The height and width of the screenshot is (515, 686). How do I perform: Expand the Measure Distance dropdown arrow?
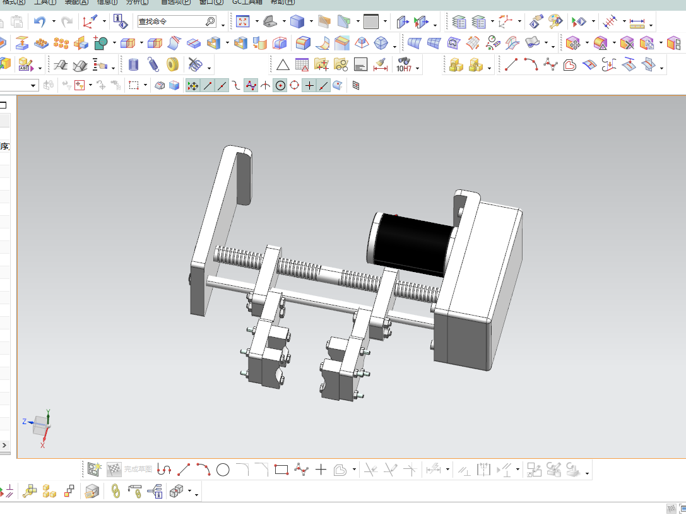click(x=651, y=25)
